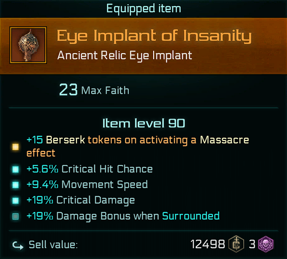Click the purple skull currency icon
This screenshot has width=287, height=259.
pyautogui.click(x=266, y=244)
